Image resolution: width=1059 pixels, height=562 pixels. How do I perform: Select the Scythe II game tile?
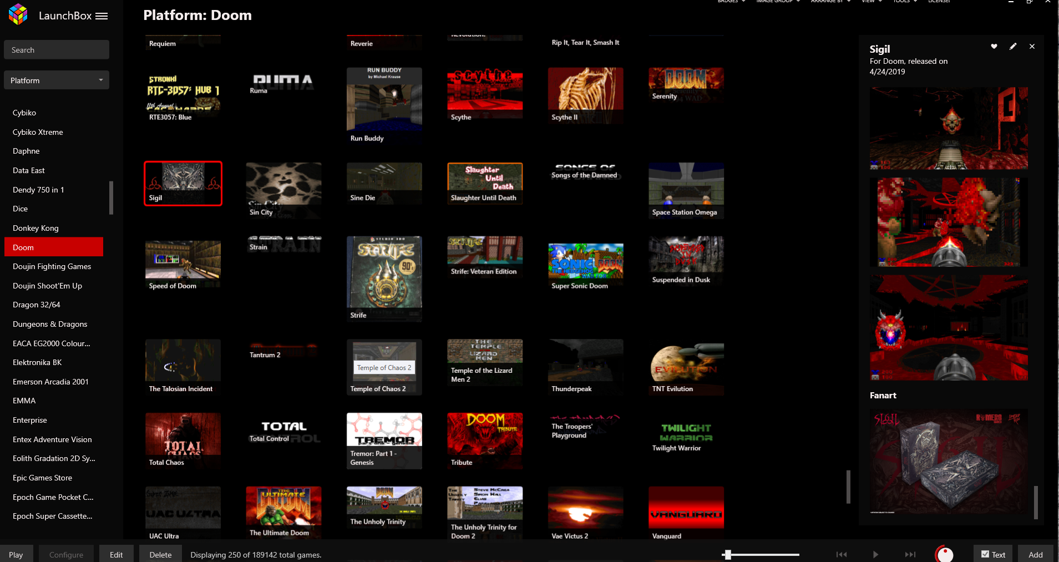[586, 95]
